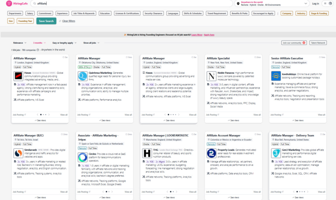This screenshot has width=336, height=200.
Task: Next slide arrow on Havas Affiliate Manager card
Action: (x=49, y=115)
